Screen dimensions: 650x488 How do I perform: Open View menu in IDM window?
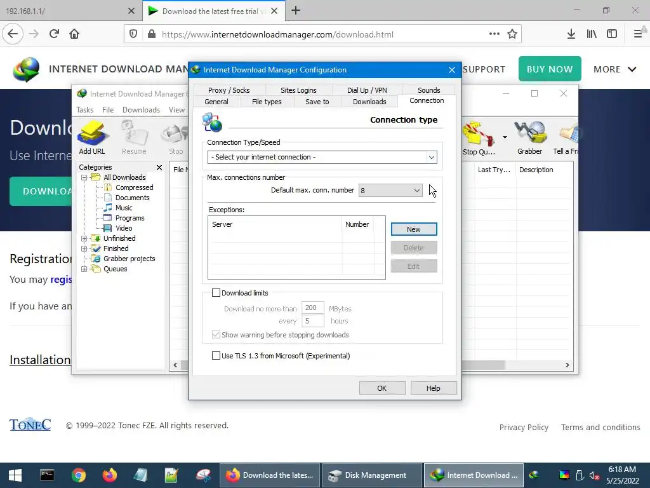click(x=176, y=110)
